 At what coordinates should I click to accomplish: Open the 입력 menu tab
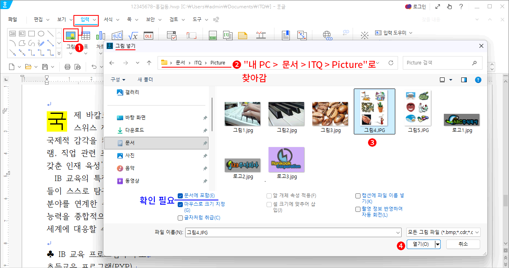(85, 19)
